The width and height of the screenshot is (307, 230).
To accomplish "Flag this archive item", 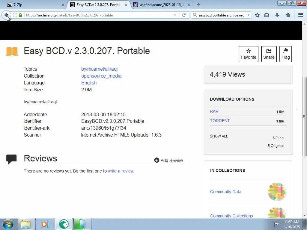I will pos(286,54).
